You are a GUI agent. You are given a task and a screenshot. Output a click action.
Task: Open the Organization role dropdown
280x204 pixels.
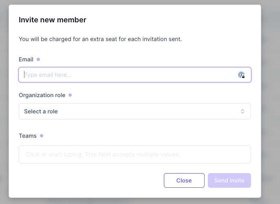134,111
